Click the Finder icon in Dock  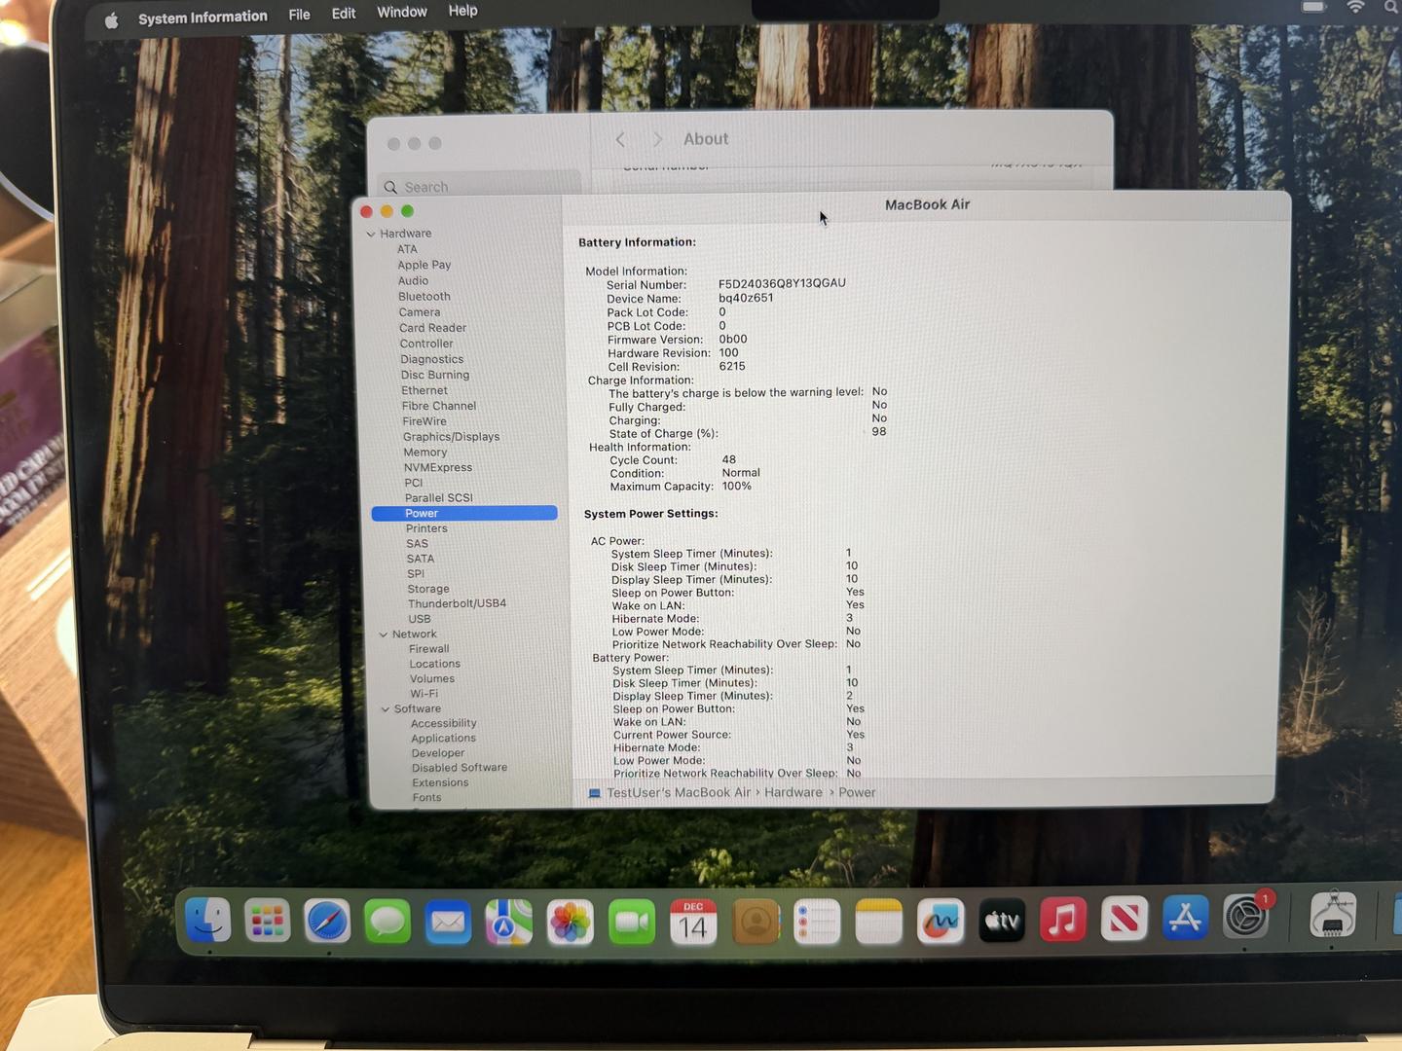coord(207,920)
